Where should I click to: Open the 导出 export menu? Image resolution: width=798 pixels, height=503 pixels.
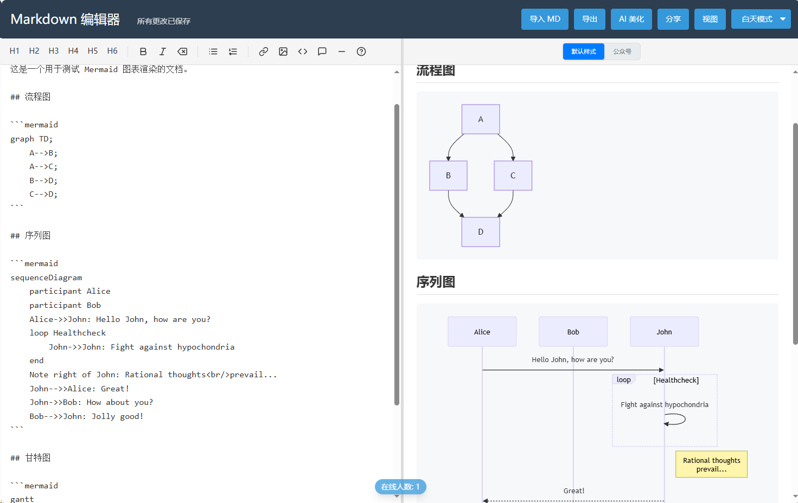coord(590,19)
